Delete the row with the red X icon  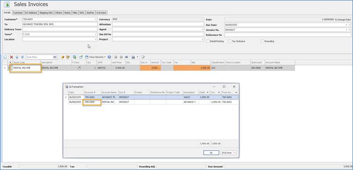(12, 57)
